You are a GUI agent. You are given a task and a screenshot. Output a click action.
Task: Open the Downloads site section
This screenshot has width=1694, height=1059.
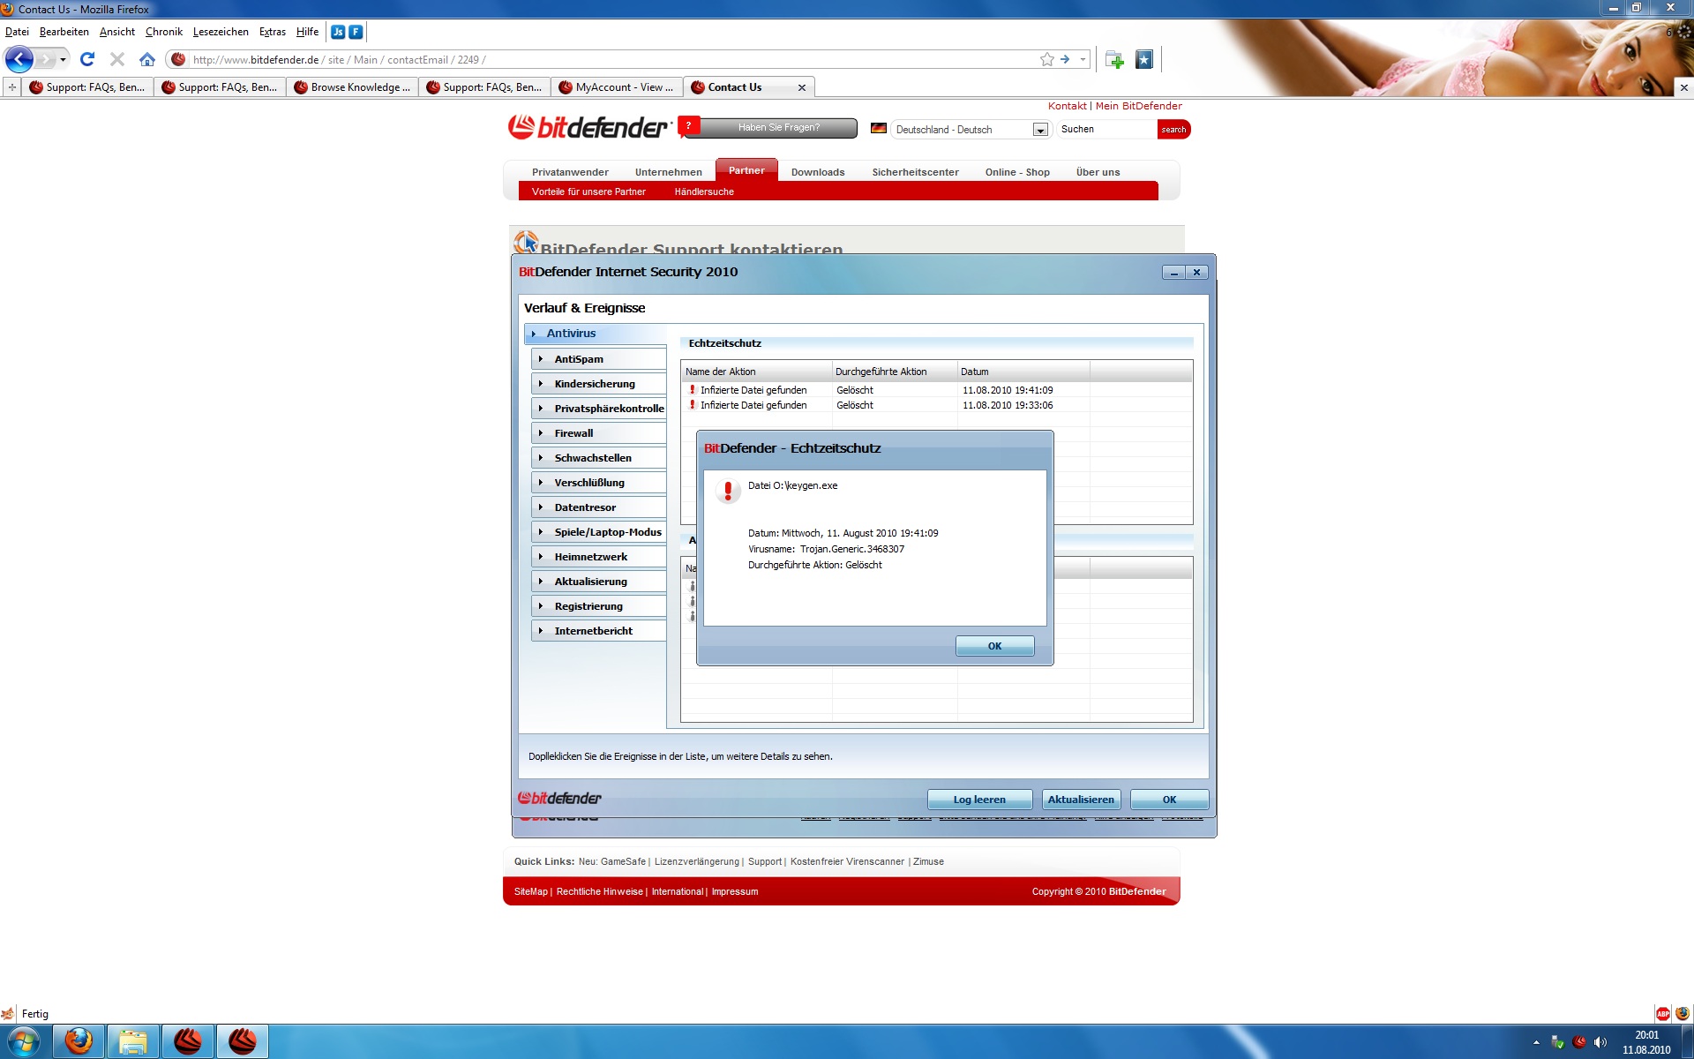[818, 172]
